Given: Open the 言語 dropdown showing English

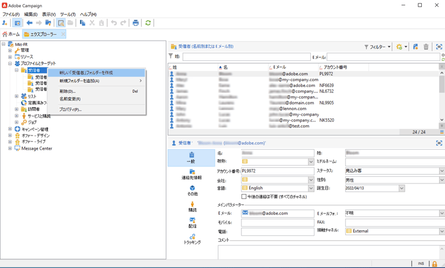Looking at the screenshot, I should coord(311,188).
